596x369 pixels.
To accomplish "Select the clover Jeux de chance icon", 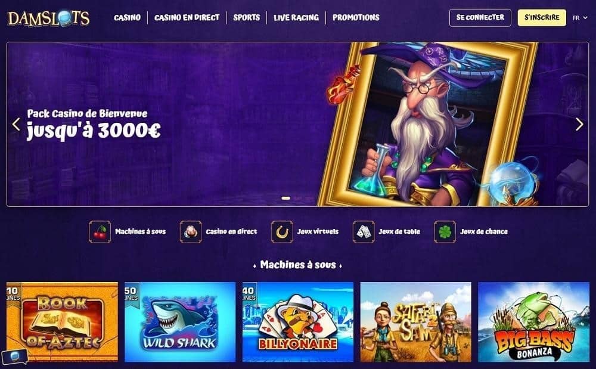I will click(445, 232).
